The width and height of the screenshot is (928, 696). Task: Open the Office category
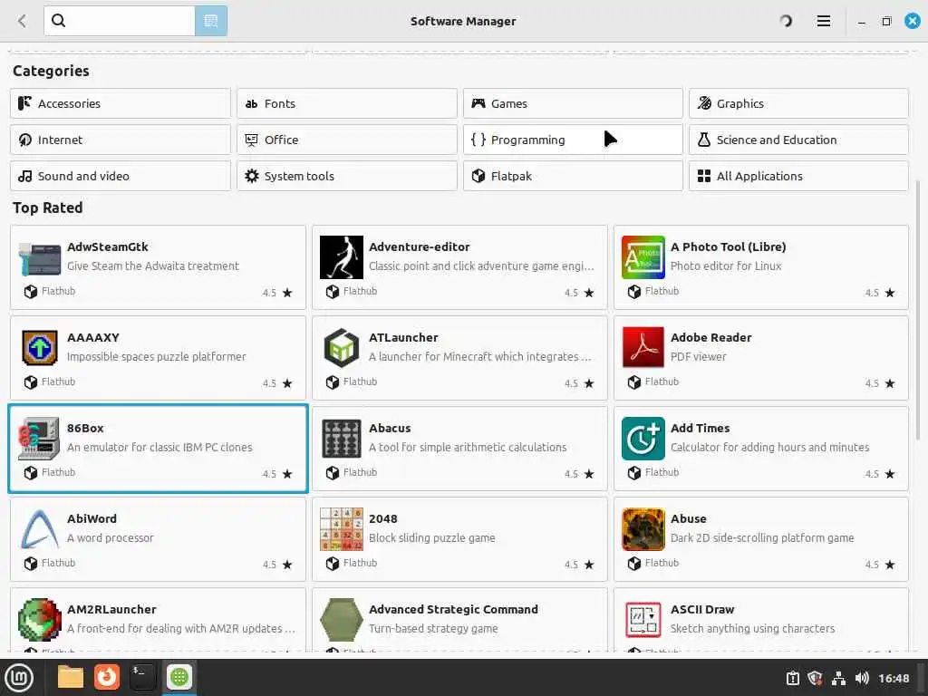[x=347, y=140]
